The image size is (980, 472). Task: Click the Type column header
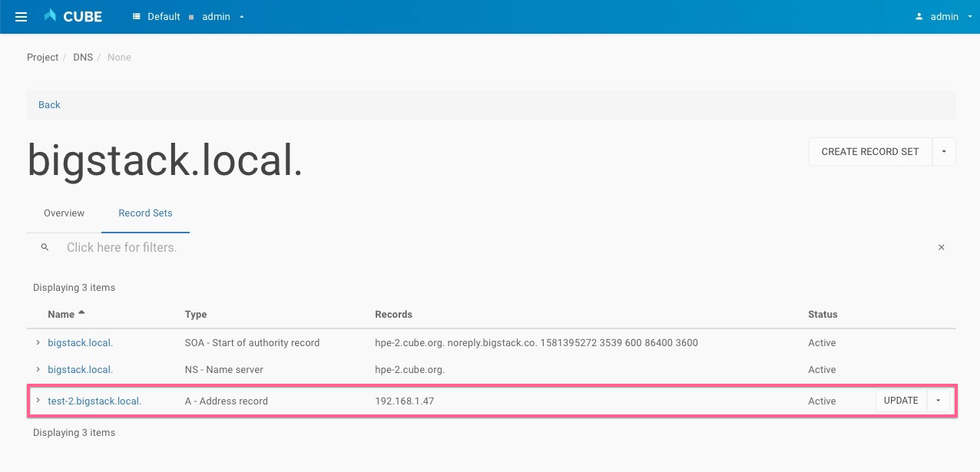[x=196, y=315]
